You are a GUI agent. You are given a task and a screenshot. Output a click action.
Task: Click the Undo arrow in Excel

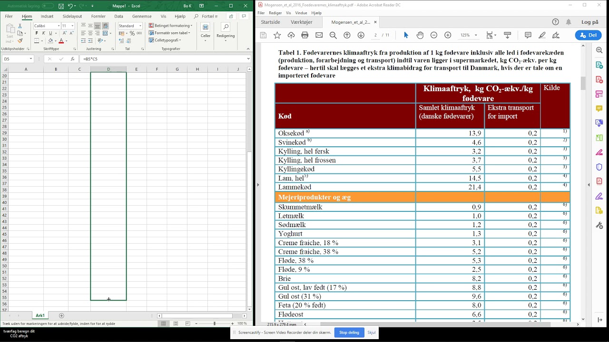pos(70,6)
